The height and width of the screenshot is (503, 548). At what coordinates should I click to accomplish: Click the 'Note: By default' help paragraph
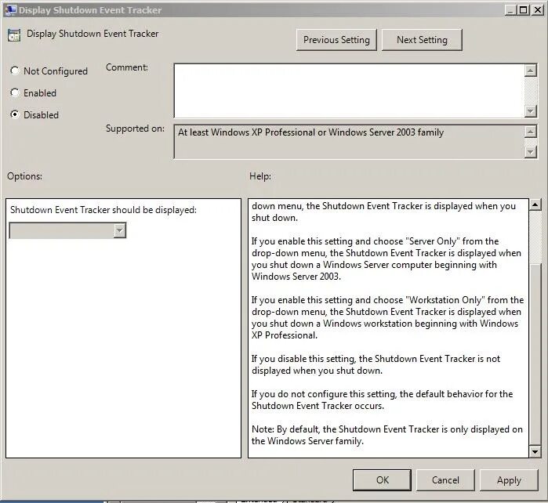387,436
